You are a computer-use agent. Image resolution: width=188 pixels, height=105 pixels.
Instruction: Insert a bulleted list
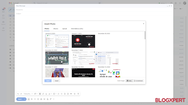[62, 94]
